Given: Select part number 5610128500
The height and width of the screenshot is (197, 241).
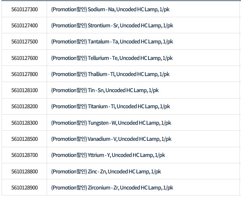Looking at the screenshot, I should (25, 139).
